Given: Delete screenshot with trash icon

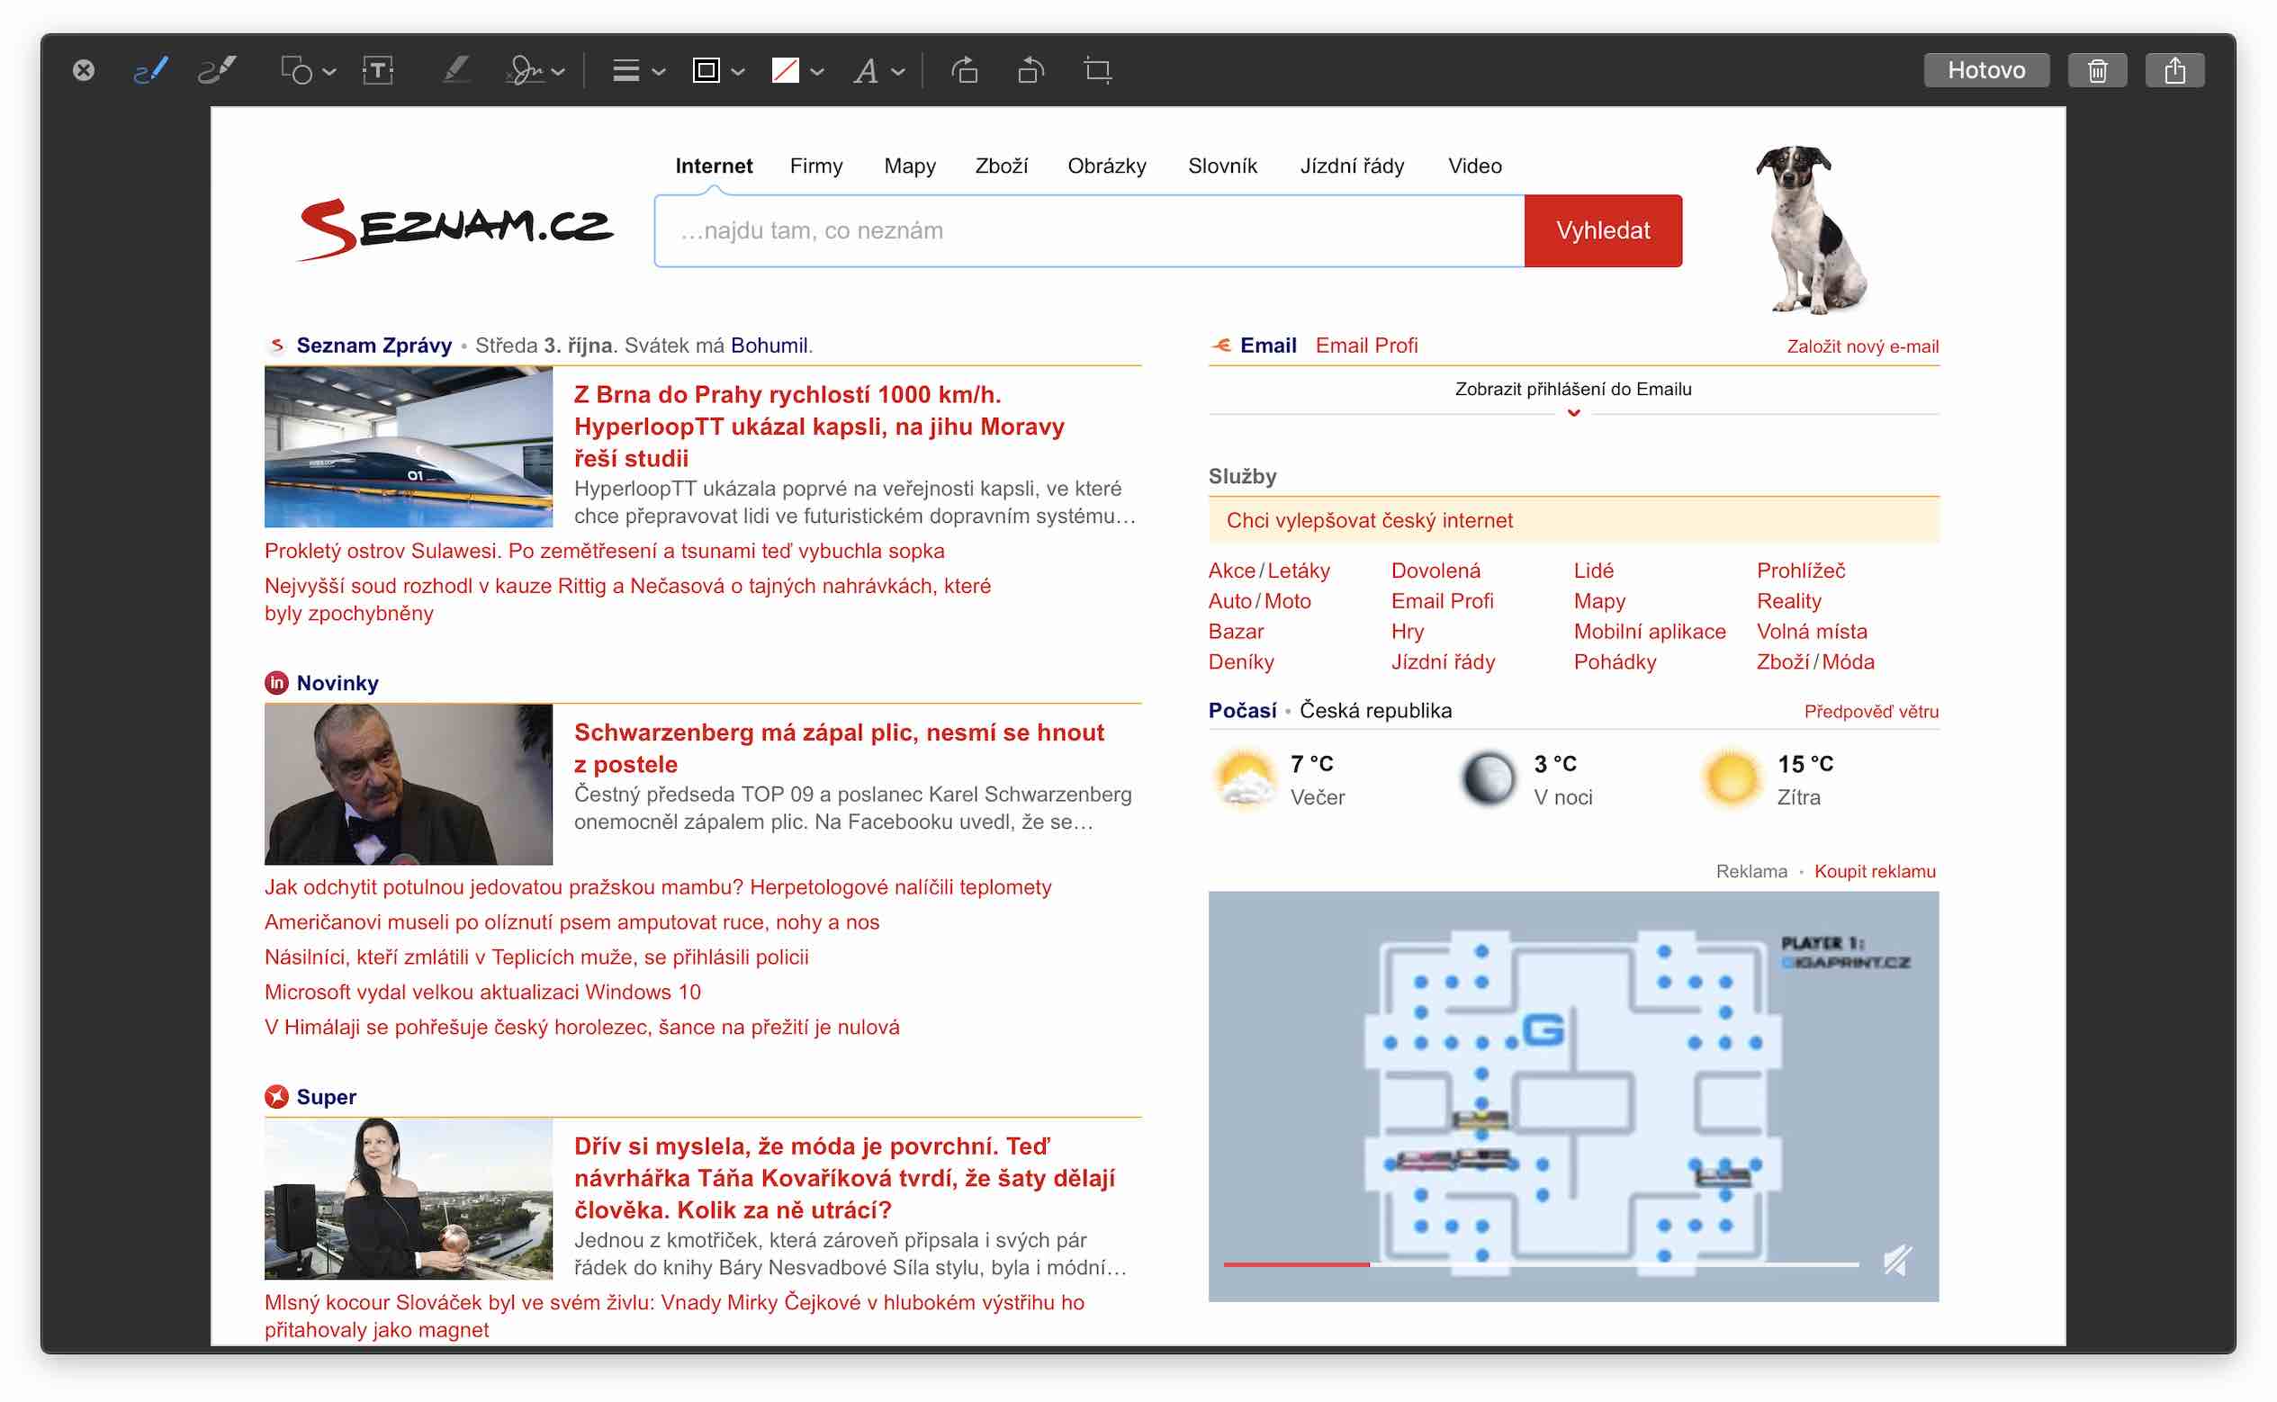Looking at the screenshot, I should click(x=2097, y=70).
